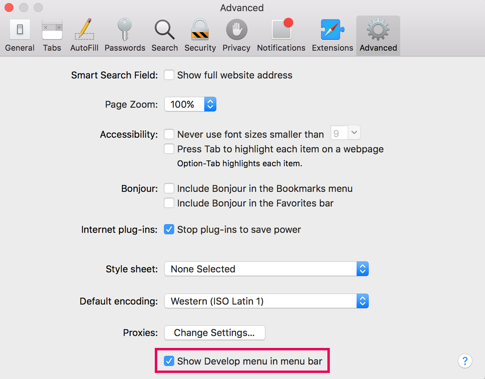The width and height of the screenshot is (485, 379).
Task: Uncheck Show Develop menu in menu bar
Action: click(x=169, y=361)
